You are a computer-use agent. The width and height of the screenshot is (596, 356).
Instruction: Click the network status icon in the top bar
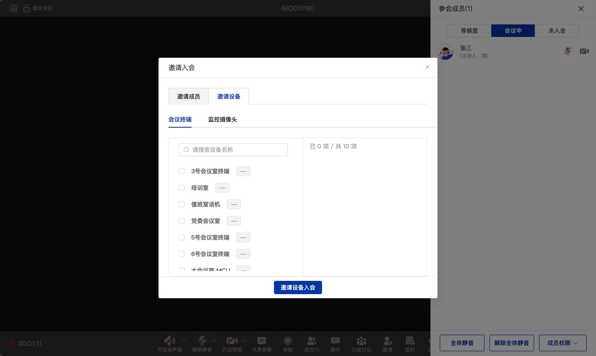tap(13, 8)
